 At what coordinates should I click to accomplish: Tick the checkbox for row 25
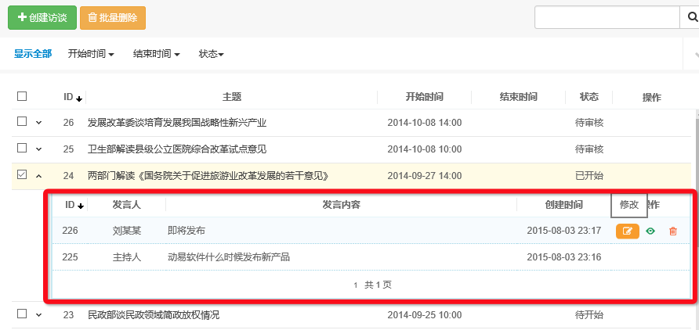(22, 149)
